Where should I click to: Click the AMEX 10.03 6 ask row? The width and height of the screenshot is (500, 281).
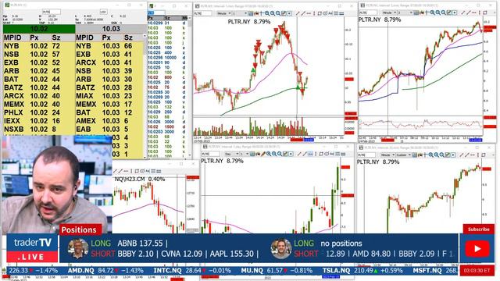coord(109,121)
